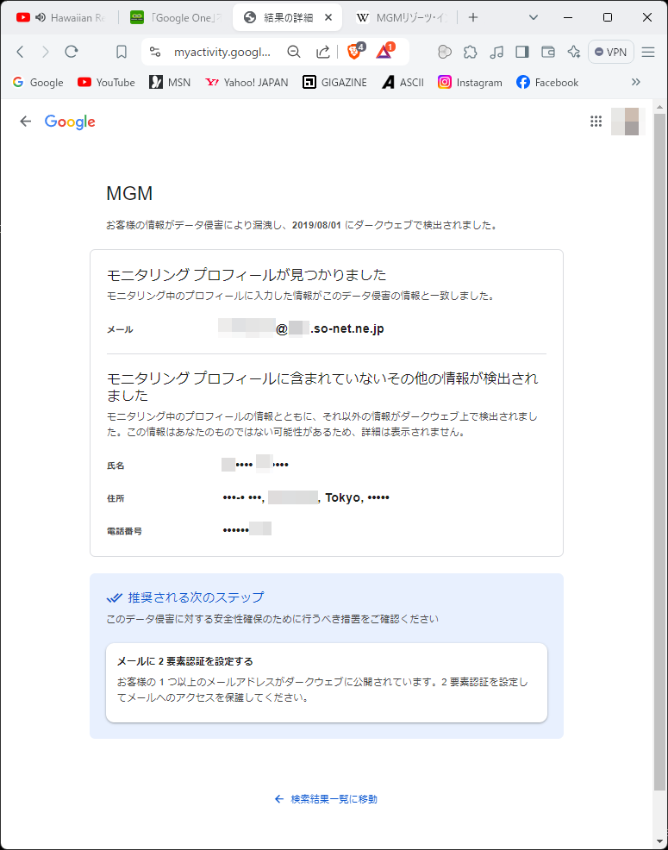Open the tab search dropdown chevron
668x850 pixels.
[x=534, y=17]
